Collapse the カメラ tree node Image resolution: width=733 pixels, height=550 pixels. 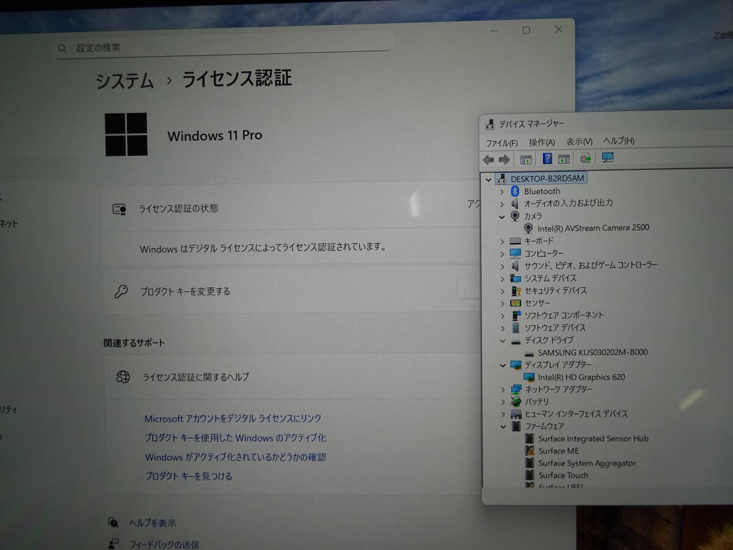pos(502,216)
